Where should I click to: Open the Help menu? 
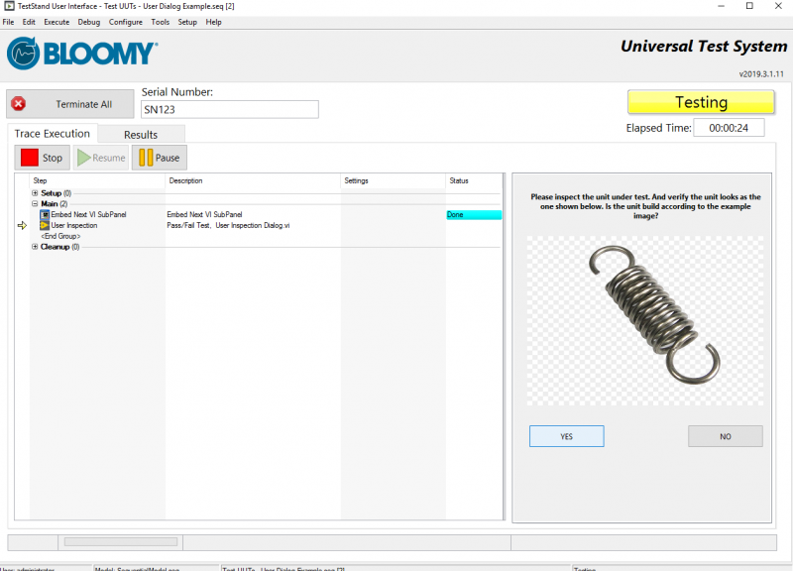(213, 22)
